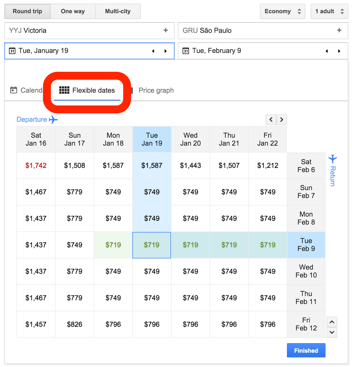The height and width of the screenshot is (367, 352).
Task: Select Multi-city option
Action: 118,11
